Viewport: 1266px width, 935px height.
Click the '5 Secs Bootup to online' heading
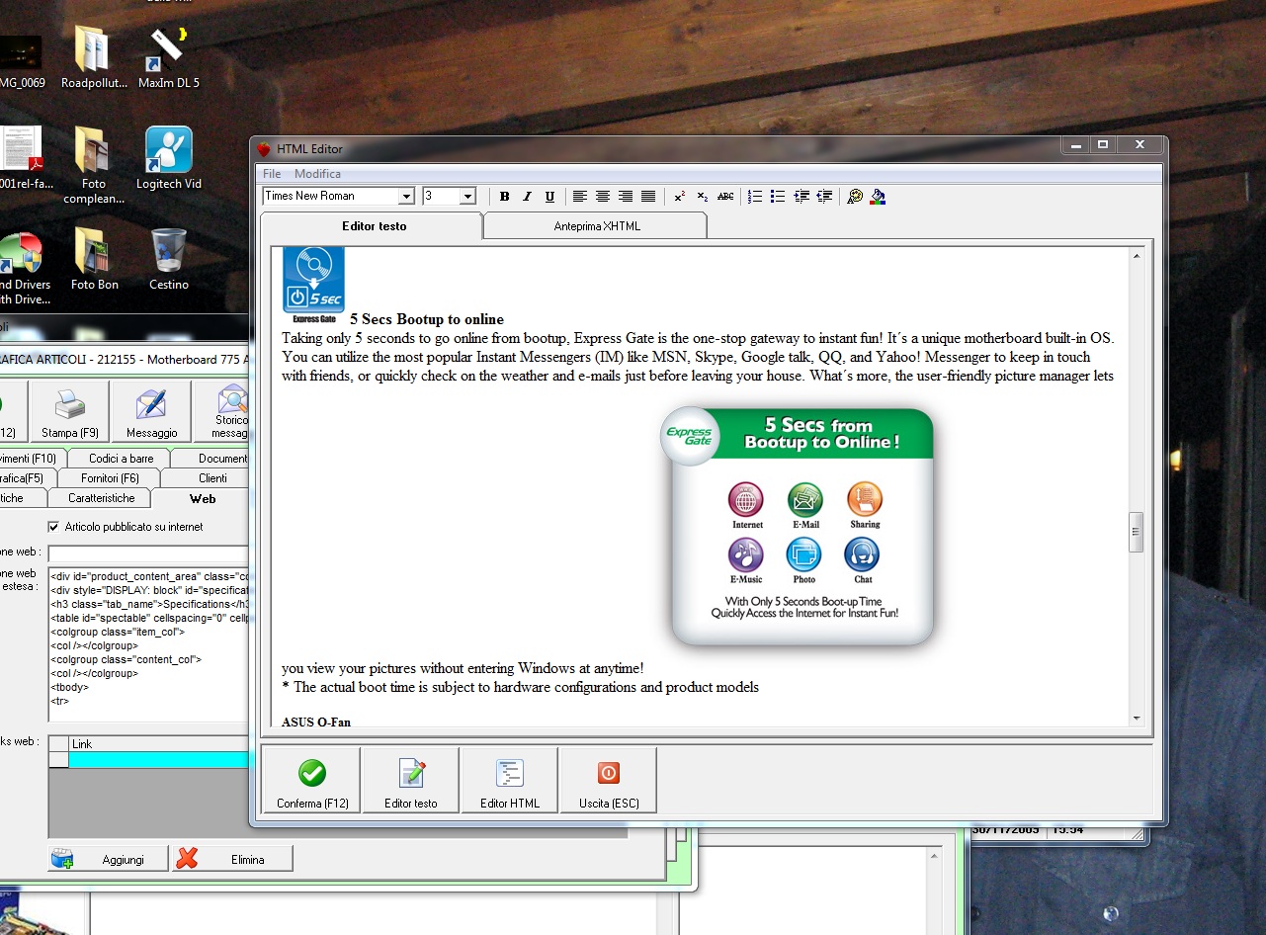pyautogui.click(x=427, y=319)
